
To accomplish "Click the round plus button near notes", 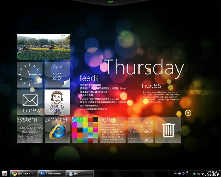I will [188, 113].
